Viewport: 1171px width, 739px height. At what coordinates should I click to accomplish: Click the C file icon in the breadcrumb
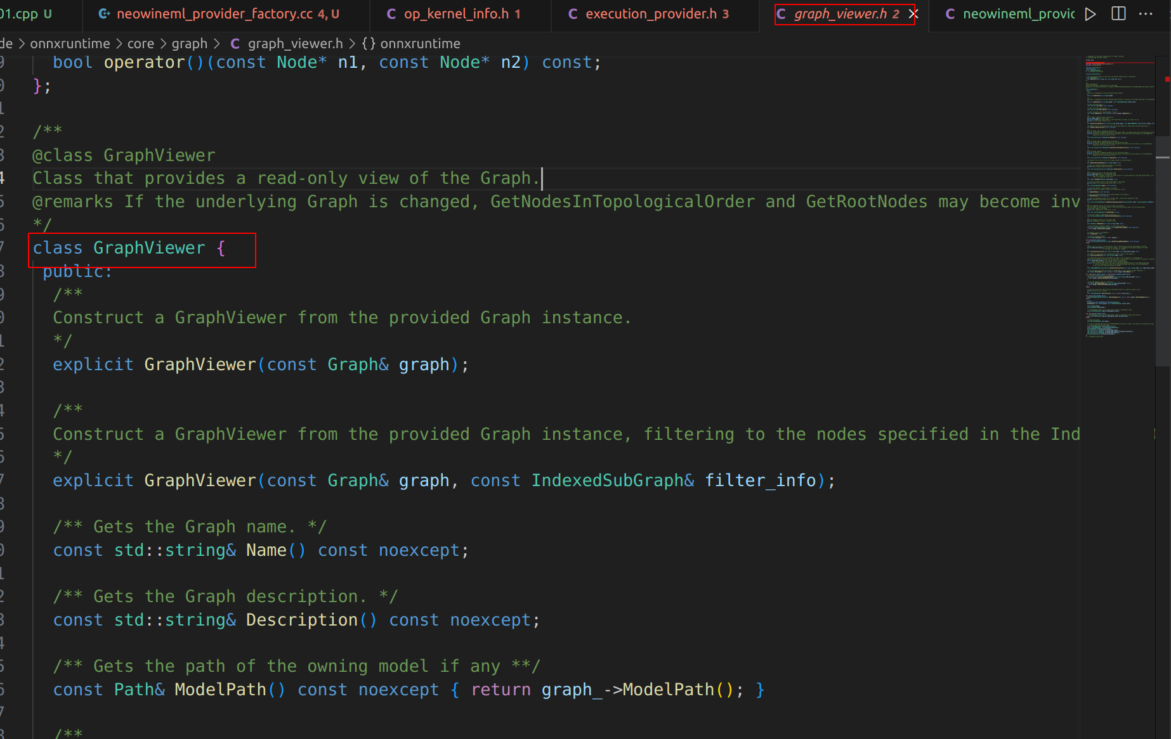click(x=235, y=44)
